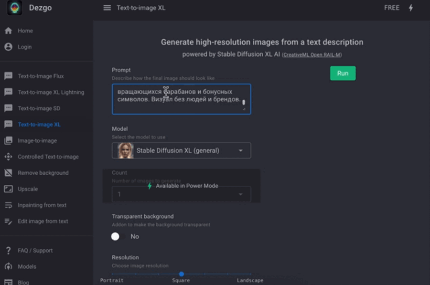The height and width of the screenshot is (285, 430).
Task: Click the Blog icon in sidebar
Action: click(8, 282)
